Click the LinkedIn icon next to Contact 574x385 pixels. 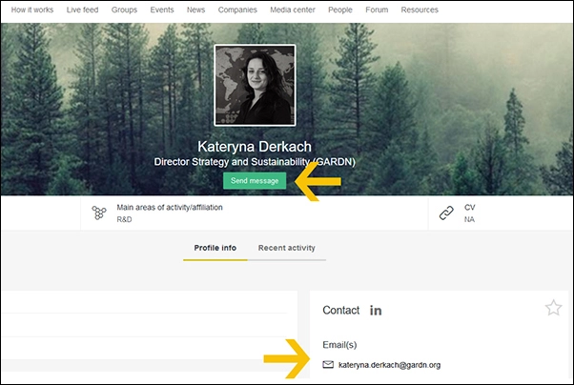(x=376, y=311)
